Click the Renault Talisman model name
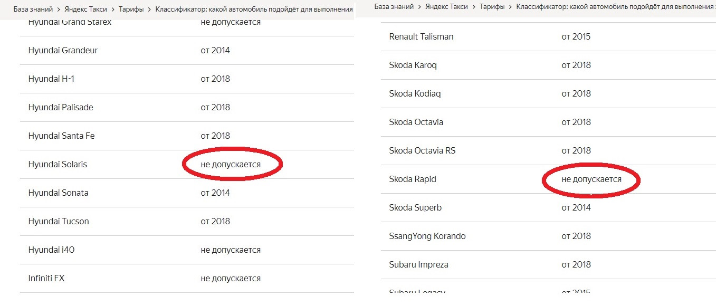The image size is (716, 305). coord(421,37)
